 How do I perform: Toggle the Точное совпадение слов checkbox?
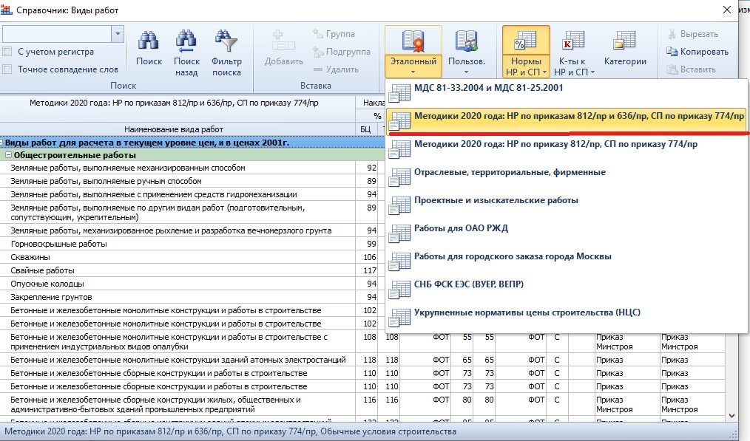pos(7,69)
